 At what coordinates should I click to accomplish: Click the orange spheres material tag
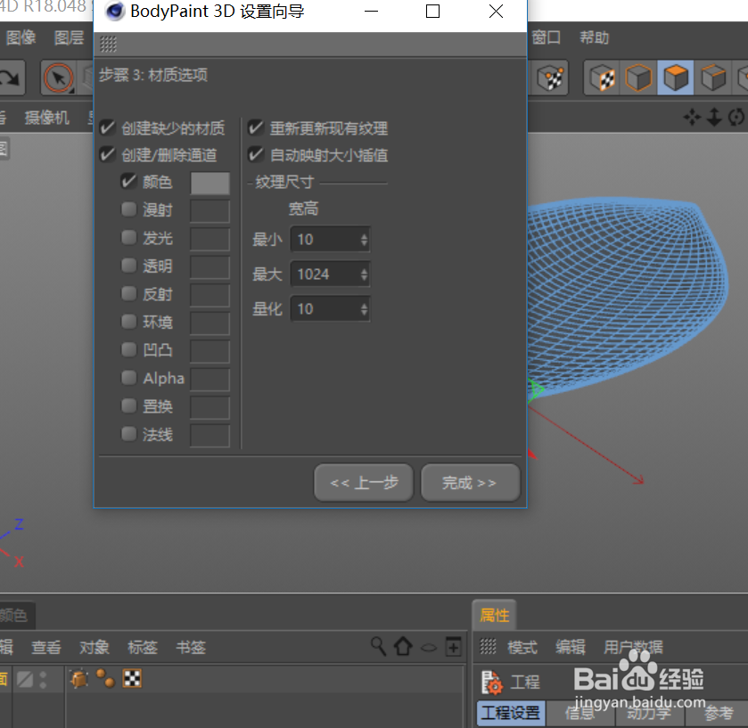click(105, 678)
